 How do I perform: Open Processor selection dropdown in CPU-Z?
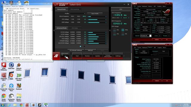(x=146, y=36)
